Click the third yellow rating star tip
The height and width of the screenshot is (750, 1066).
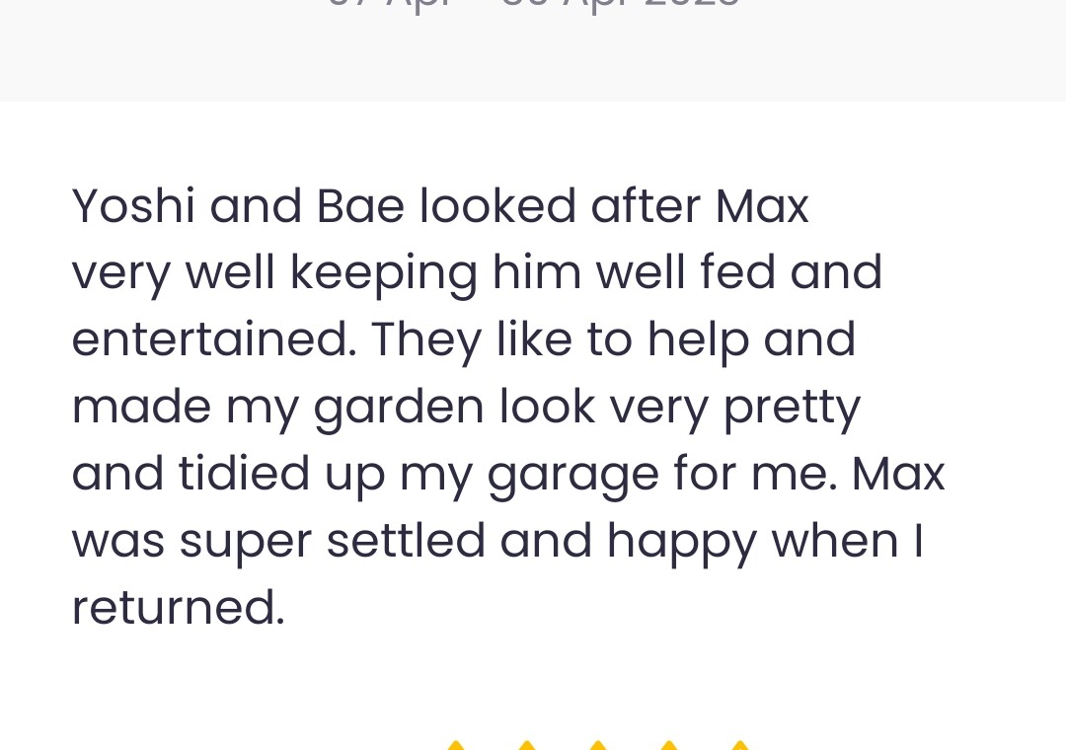[597, 745]
